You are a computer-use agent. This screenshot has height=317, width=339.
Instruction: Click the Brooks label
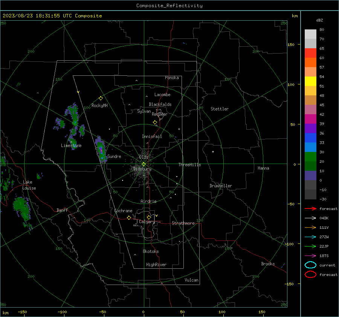(268, 264)
